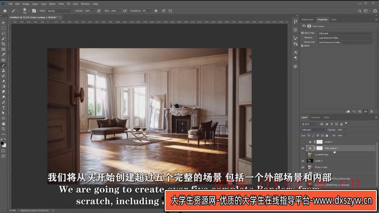Select the Move tool

(x=3, y=23)
